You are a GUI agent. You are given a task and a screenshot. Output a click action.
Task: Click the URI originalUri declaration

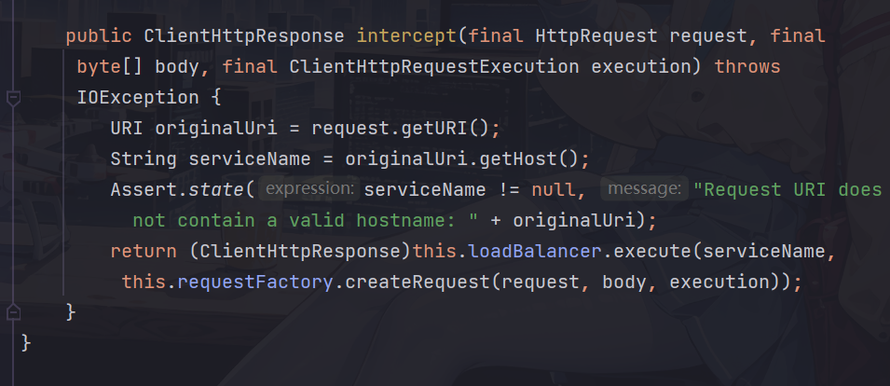coord(194,129)
